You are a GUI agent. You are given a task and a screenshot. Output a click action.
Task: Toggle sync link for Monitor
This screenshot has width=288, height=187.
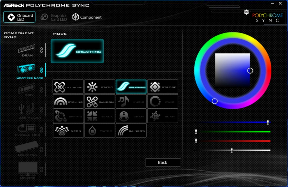point(42,169)
